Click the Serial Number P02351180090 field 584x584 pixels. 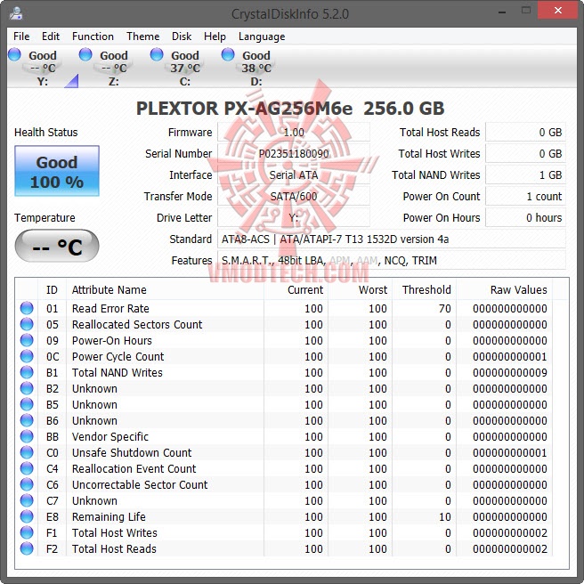tap(294, 153)
